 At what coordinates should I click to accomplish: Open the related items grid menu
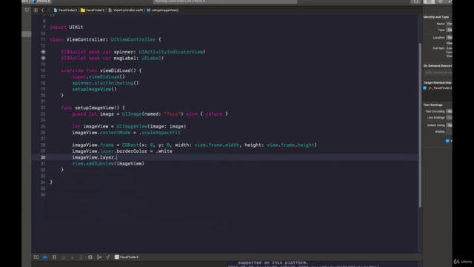(x=36, y=10)
